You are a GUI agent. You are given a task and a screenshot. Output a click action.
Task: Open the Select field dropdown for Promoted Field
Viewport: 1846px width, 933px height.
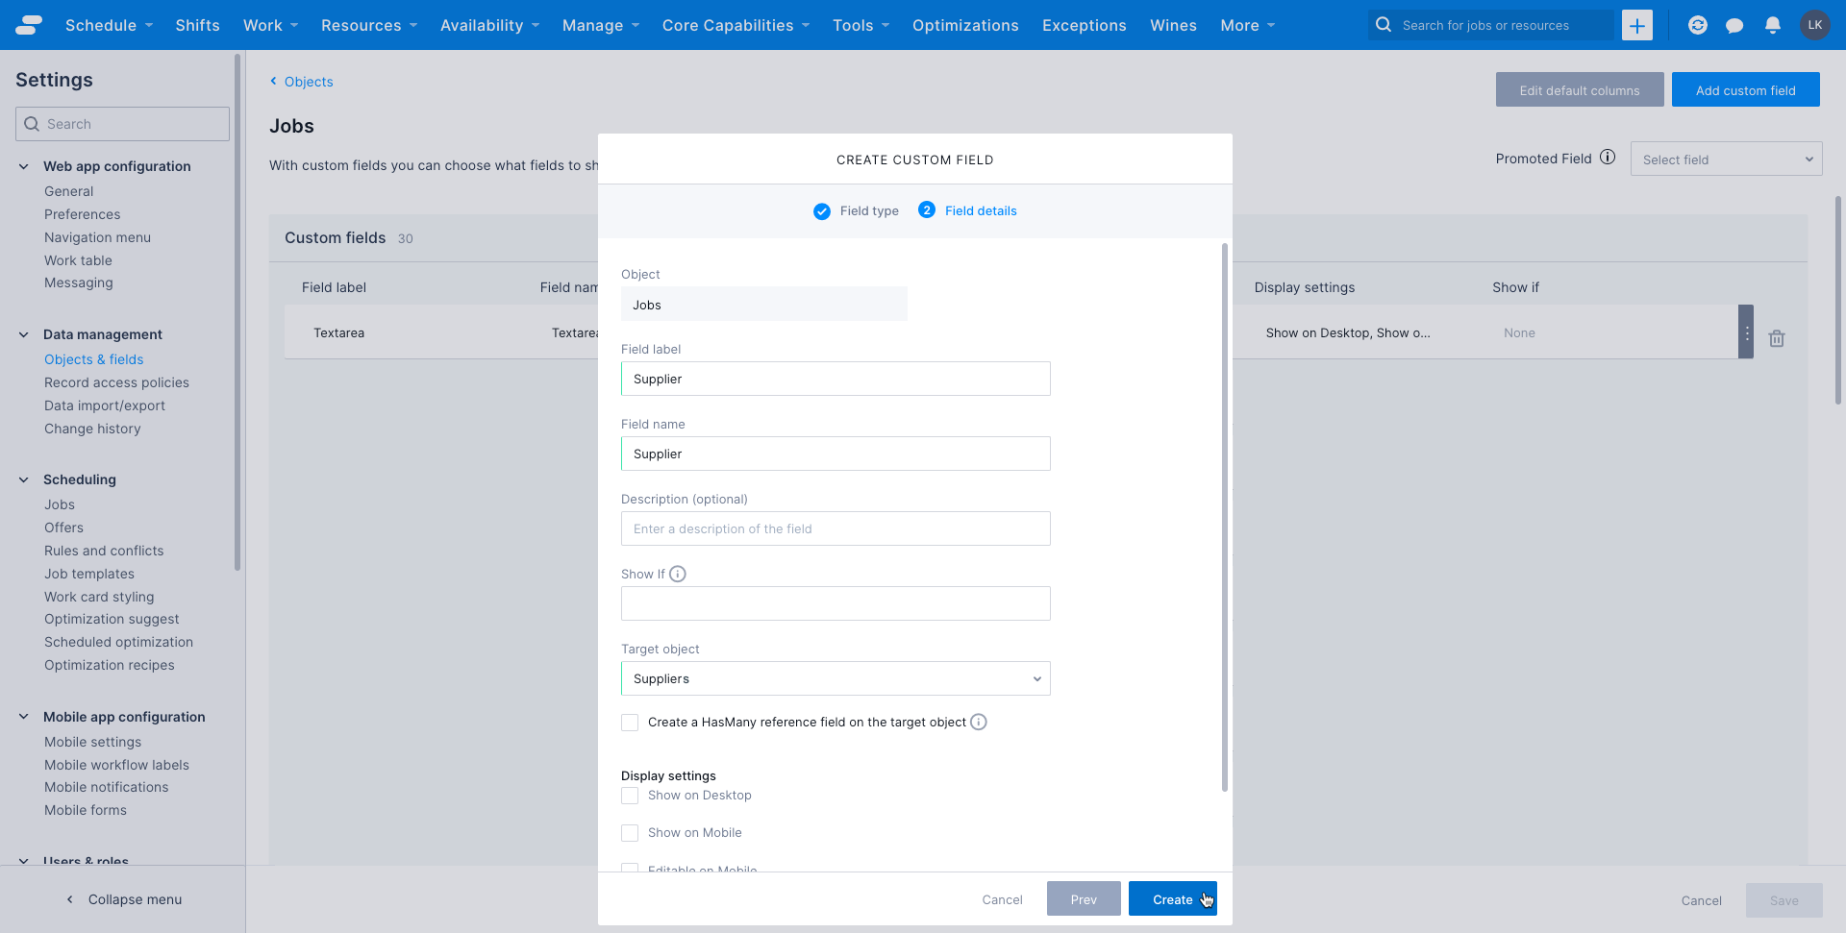1726,159
